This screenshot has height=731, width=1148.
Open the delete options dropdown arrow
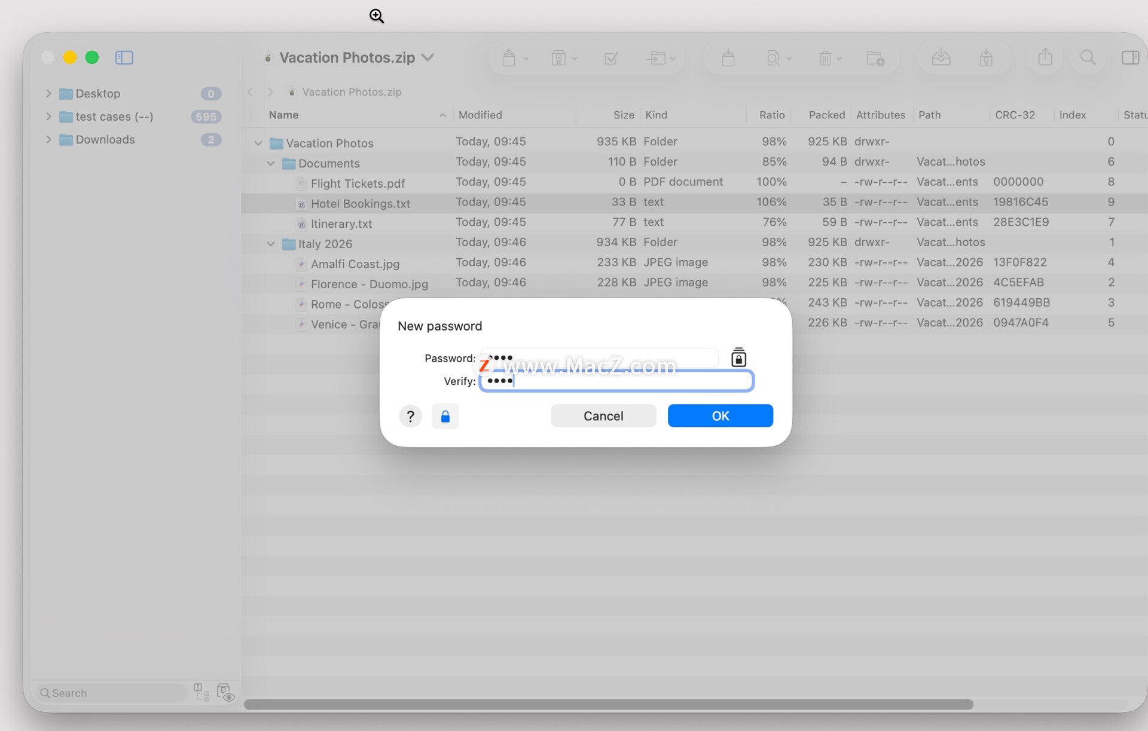(x=839, y=59)
